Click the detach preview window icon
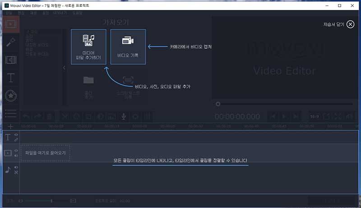This screenshot has height=208, width=361. [327, 117]
